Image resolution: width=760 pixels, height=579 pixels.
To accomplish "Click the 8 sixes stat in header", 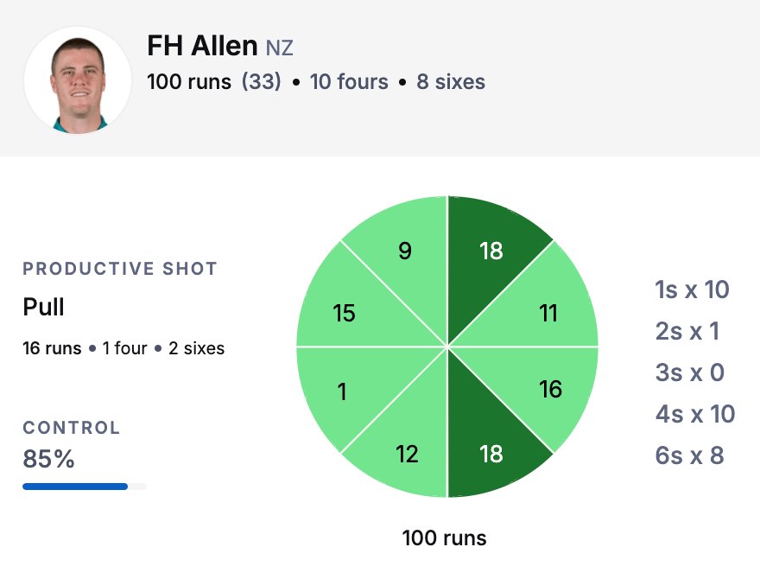I will tap(451, 81).
